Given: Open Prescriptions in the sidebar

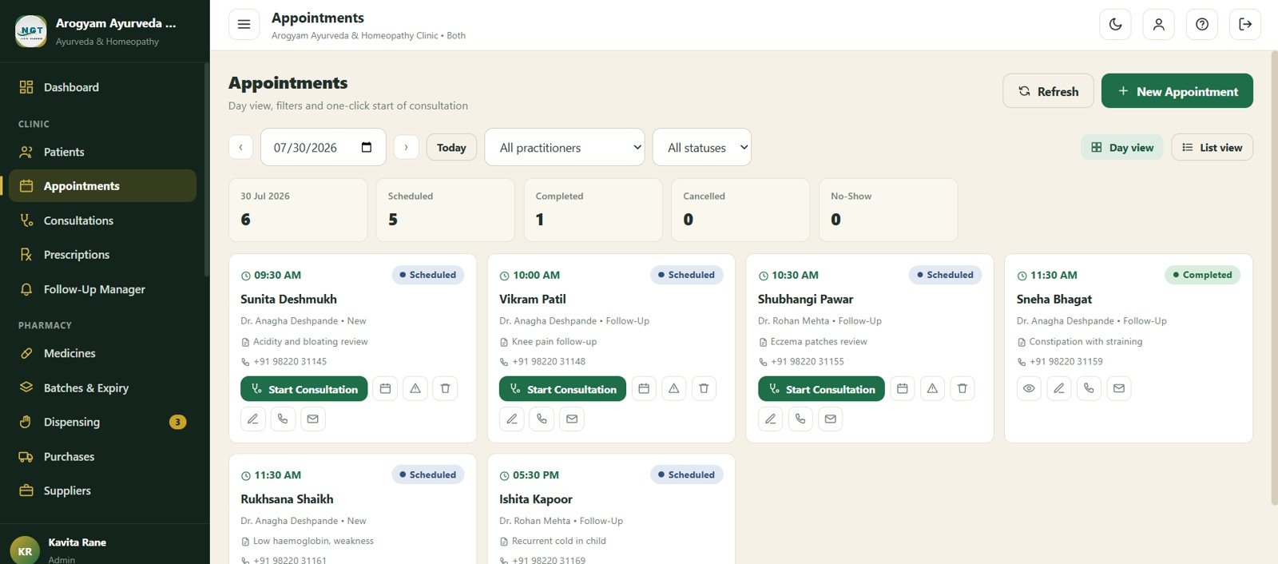Looking at the screenshot, I should pos(102,255).
